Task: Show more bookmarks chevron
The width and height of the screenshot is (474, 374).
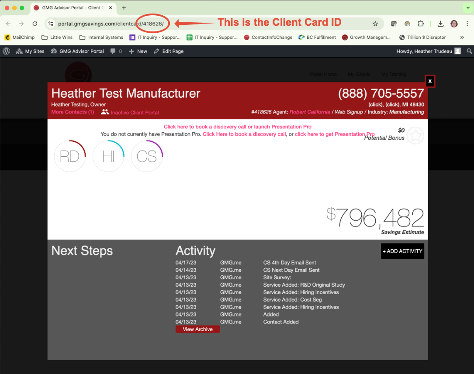Action: [462, 38]
